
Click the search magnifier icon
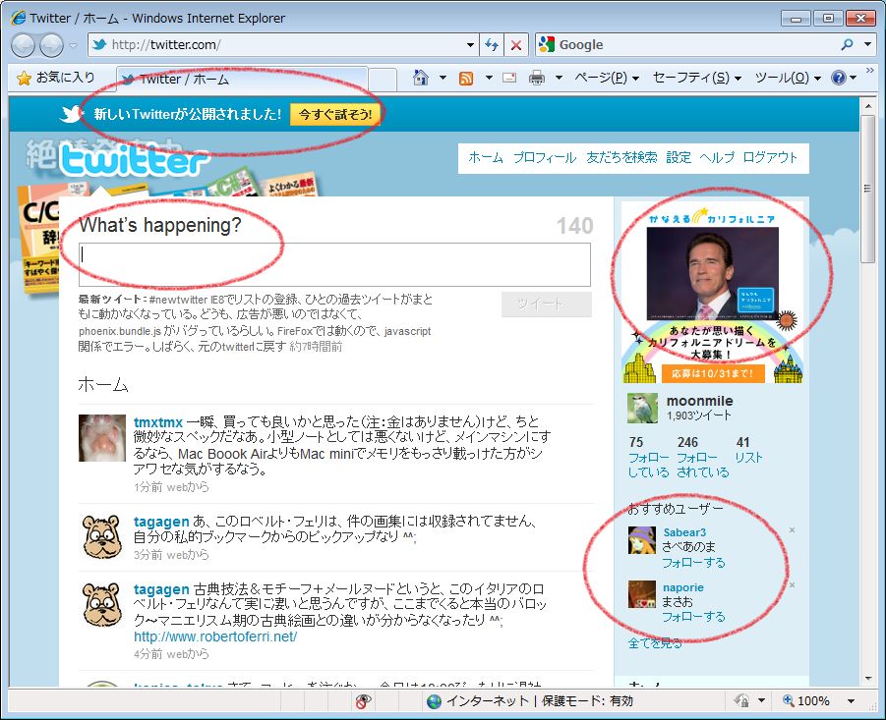847,45
